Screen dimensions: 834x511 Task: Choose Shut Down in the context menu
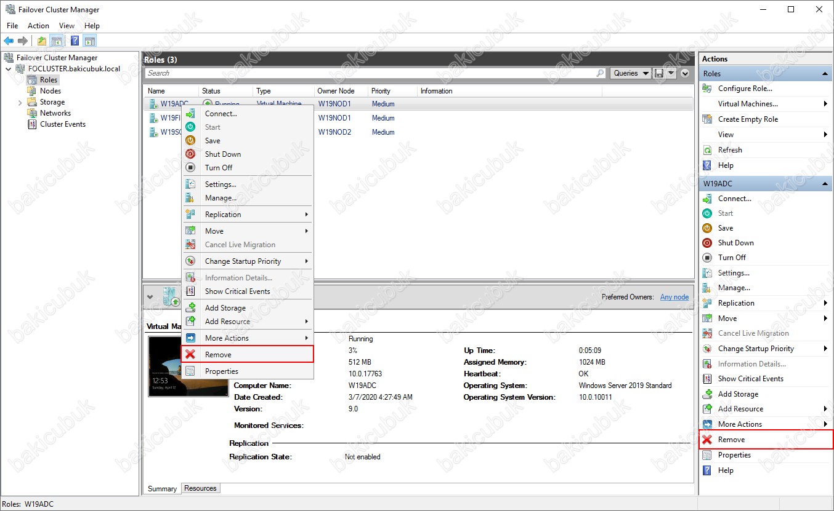click(248, 154)
